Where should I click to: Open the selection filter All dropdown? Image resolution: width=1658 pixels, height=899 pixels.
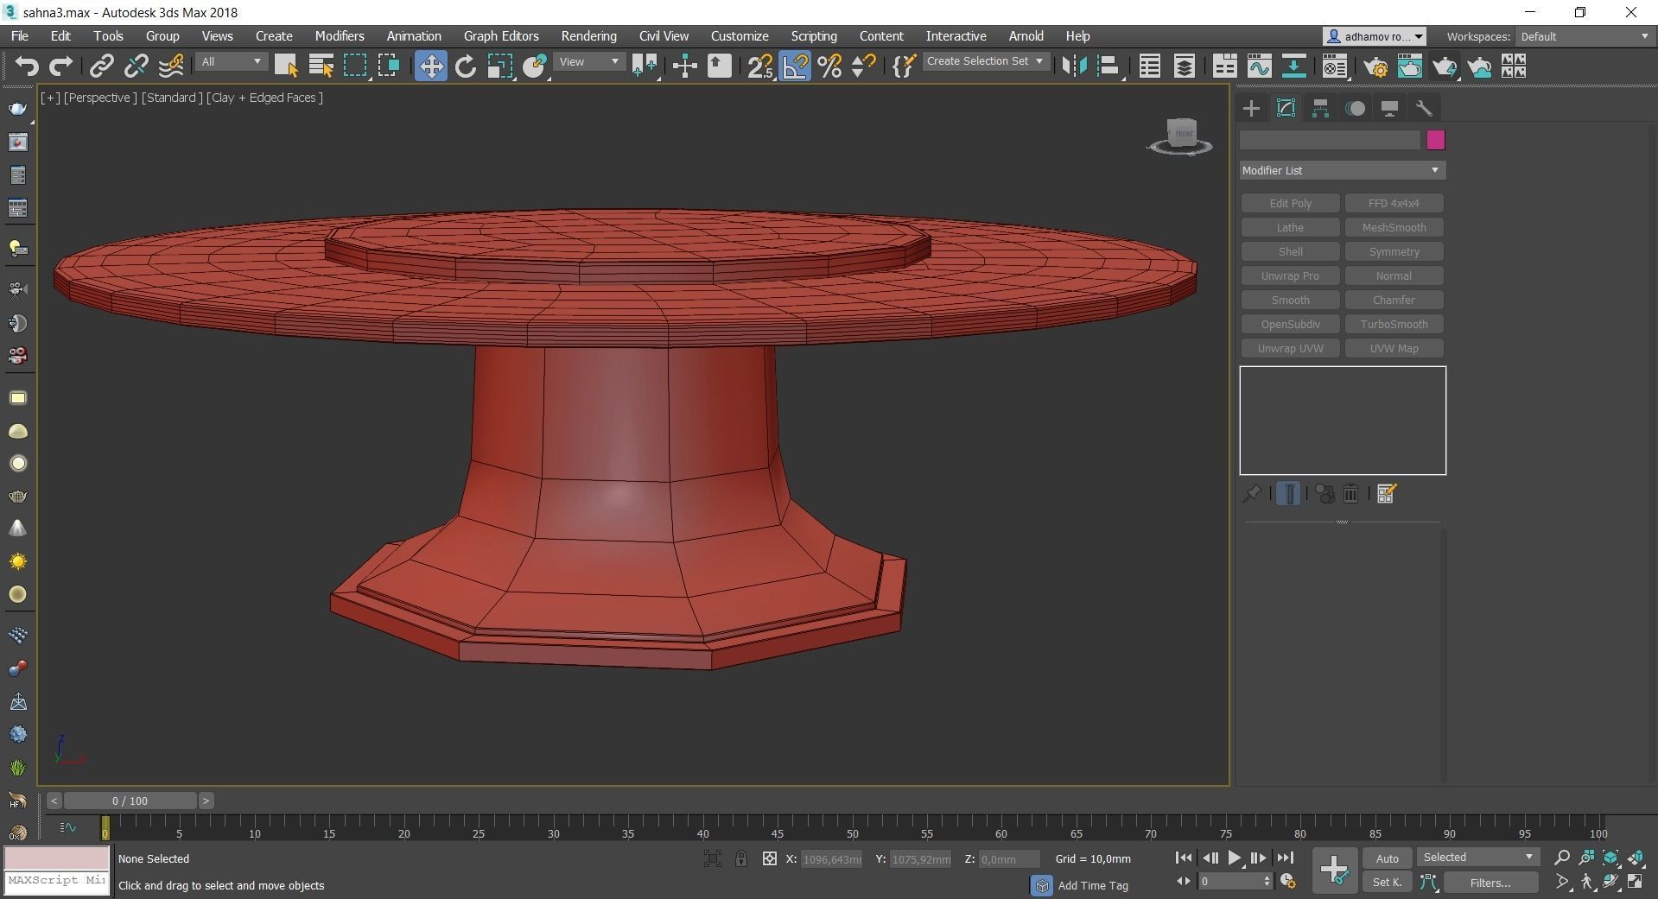(231, 62)
